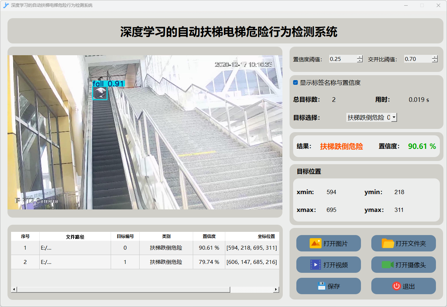This screenshot has width=447, height=307.
Task: Decrease the IoU threshold with down arrow
Action: [435, 61]
